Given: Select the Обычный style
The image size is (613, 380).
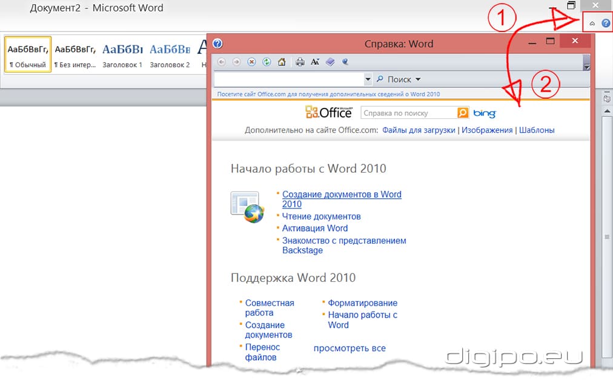Looking at the screenshot, I should click(27, 55).
